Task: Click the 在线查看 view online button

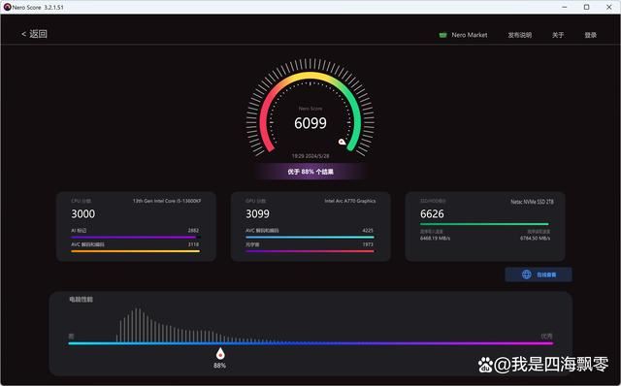Action: [539, 274]
